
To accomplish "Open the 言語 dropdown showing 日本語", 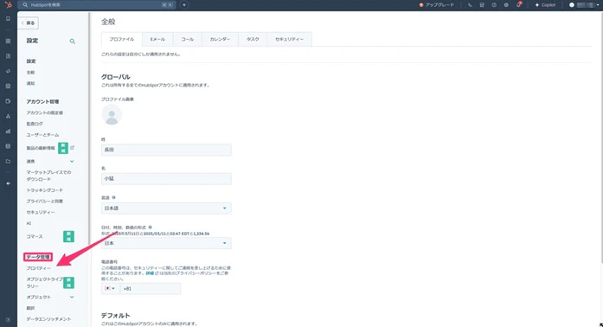I will [166, 208].
